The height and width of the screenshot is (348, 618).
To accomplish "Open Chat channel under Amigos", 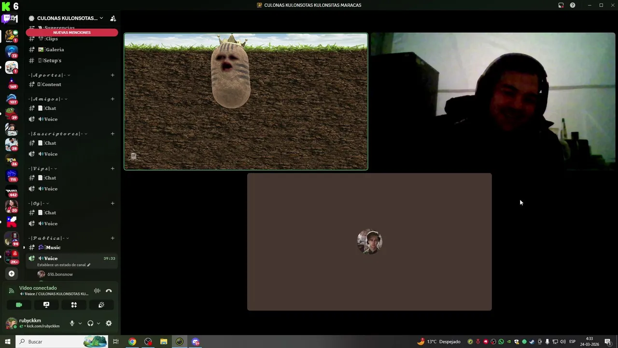I will pyautogui.click(x=72, y=108).
